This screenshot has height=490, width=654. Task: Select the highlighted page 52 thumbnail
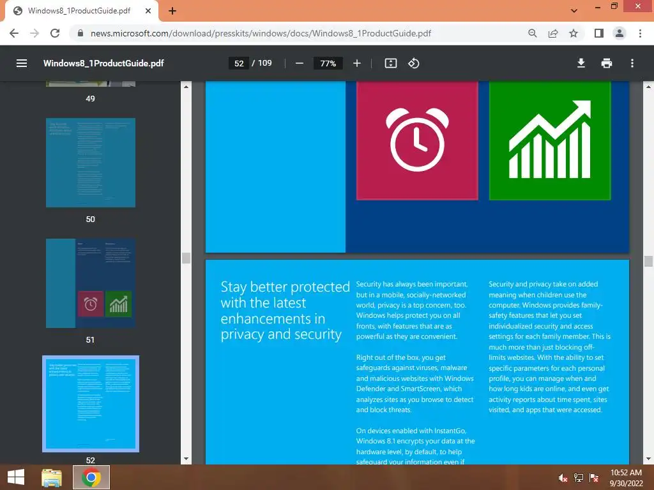(x=91, y=404)
